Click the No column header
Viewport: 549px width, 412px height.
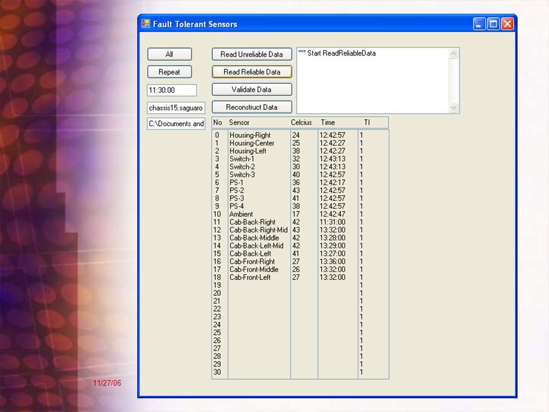pyautogui.click(x=217, y=122)
